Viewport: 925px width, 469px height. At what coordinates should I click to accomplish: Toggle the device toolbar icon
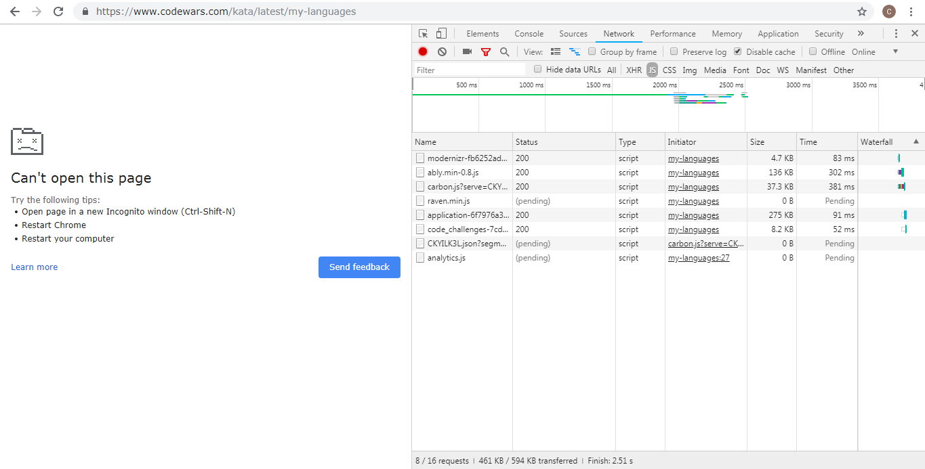442,32
